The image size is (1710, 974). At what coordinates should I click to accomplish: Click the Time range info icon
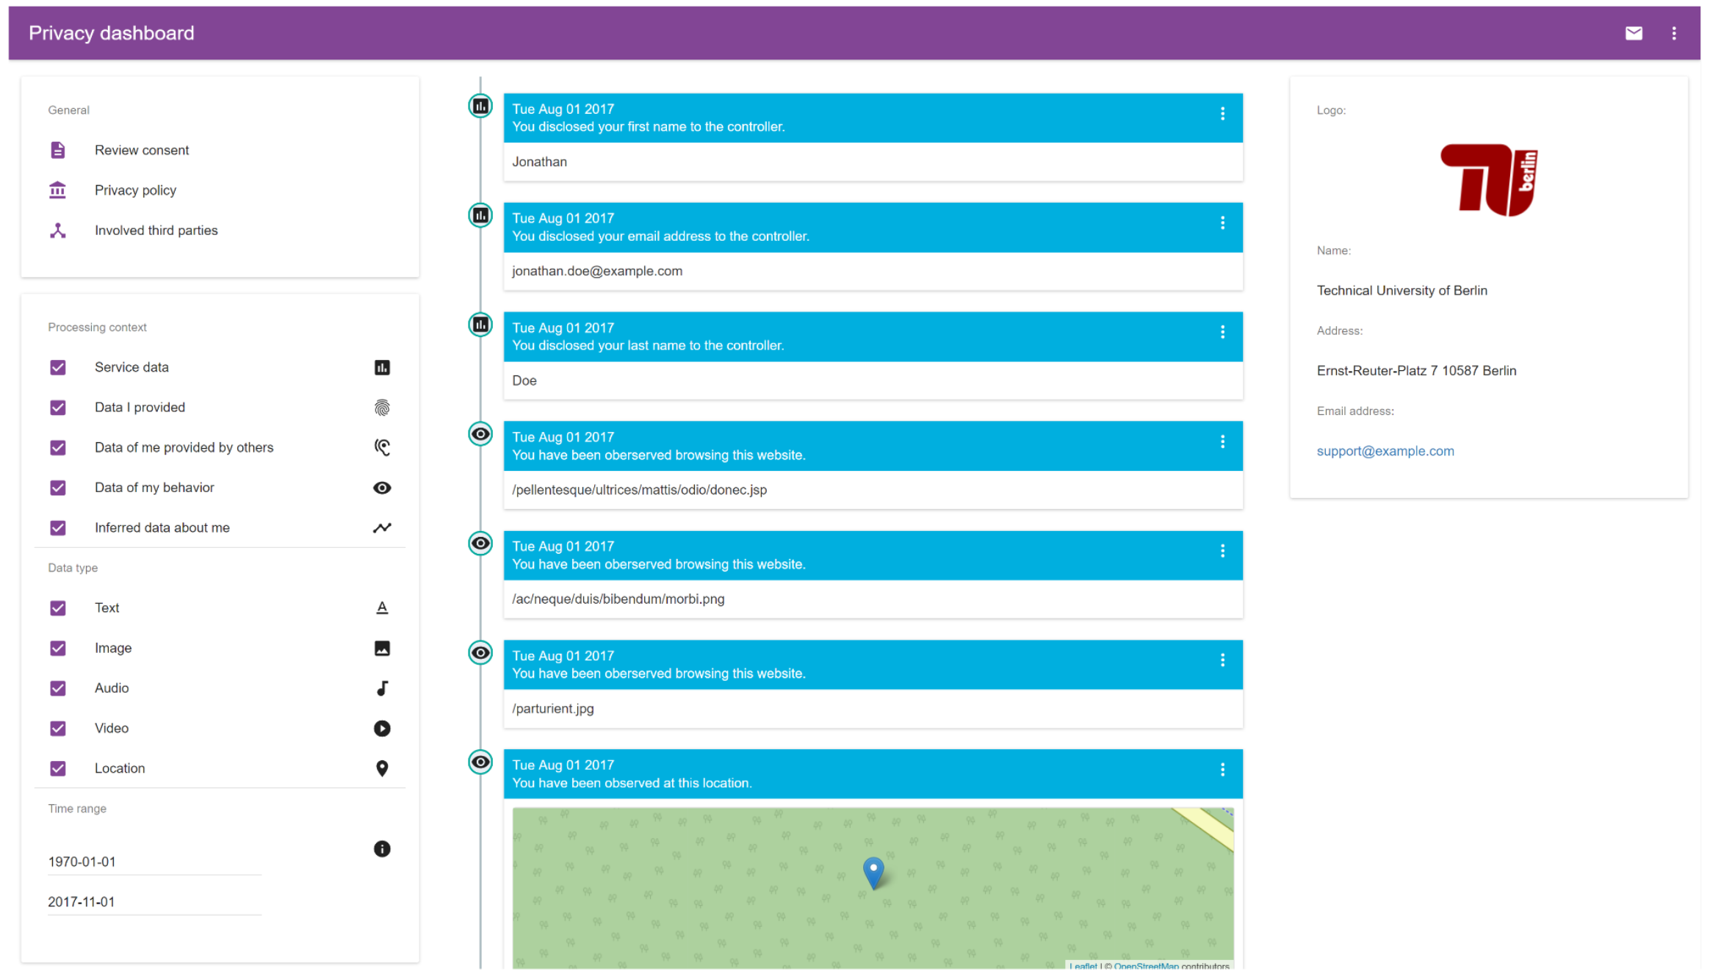(x=382, y=848)
